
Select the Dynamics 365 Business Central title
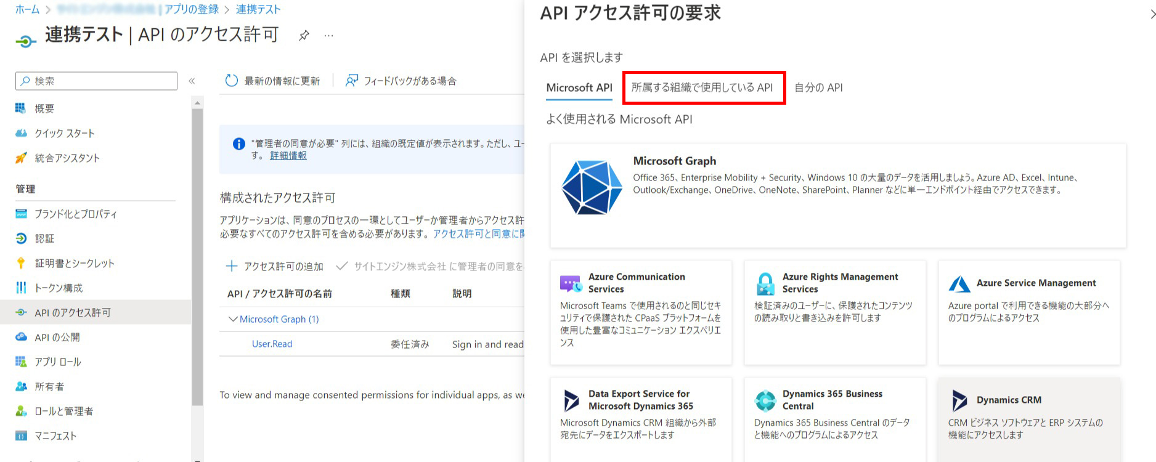tap(832, 400)
